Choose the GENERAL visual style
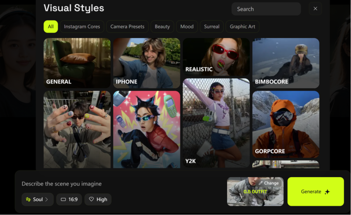This screenshot has height=215, width=351. (77, 63)
